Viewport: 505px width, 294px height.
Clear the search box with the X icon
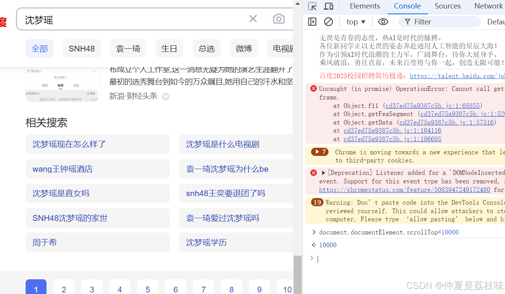(253, 19)
